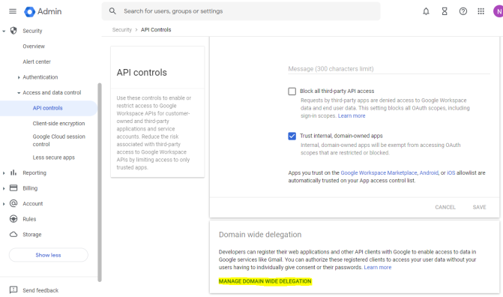Open Alert center in sidebar
Image resolution: width=503 pixels, height=297 pixels.
[37, 61]
